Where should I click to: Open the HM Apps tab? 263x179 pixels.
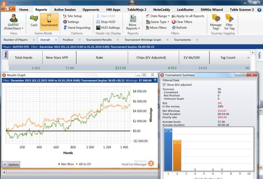tap(113, 10)
